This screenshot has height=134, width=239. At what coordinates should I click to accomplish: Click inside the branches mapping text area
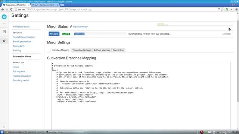(x=141, y=96)
